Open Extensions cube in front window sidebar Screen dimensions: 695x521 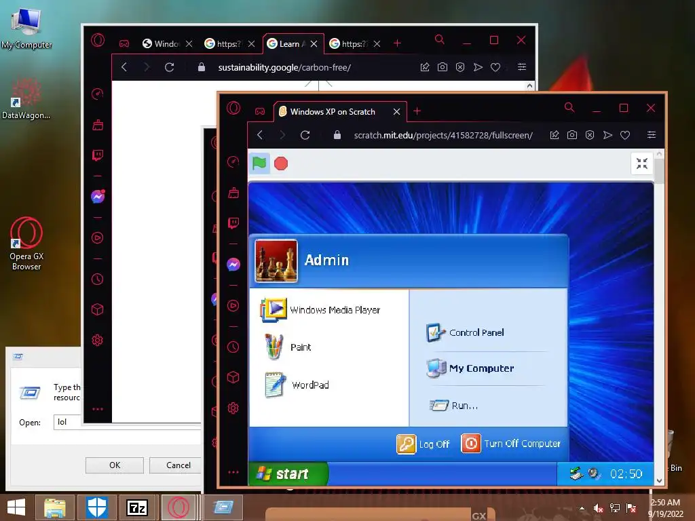tap(233, 377)
